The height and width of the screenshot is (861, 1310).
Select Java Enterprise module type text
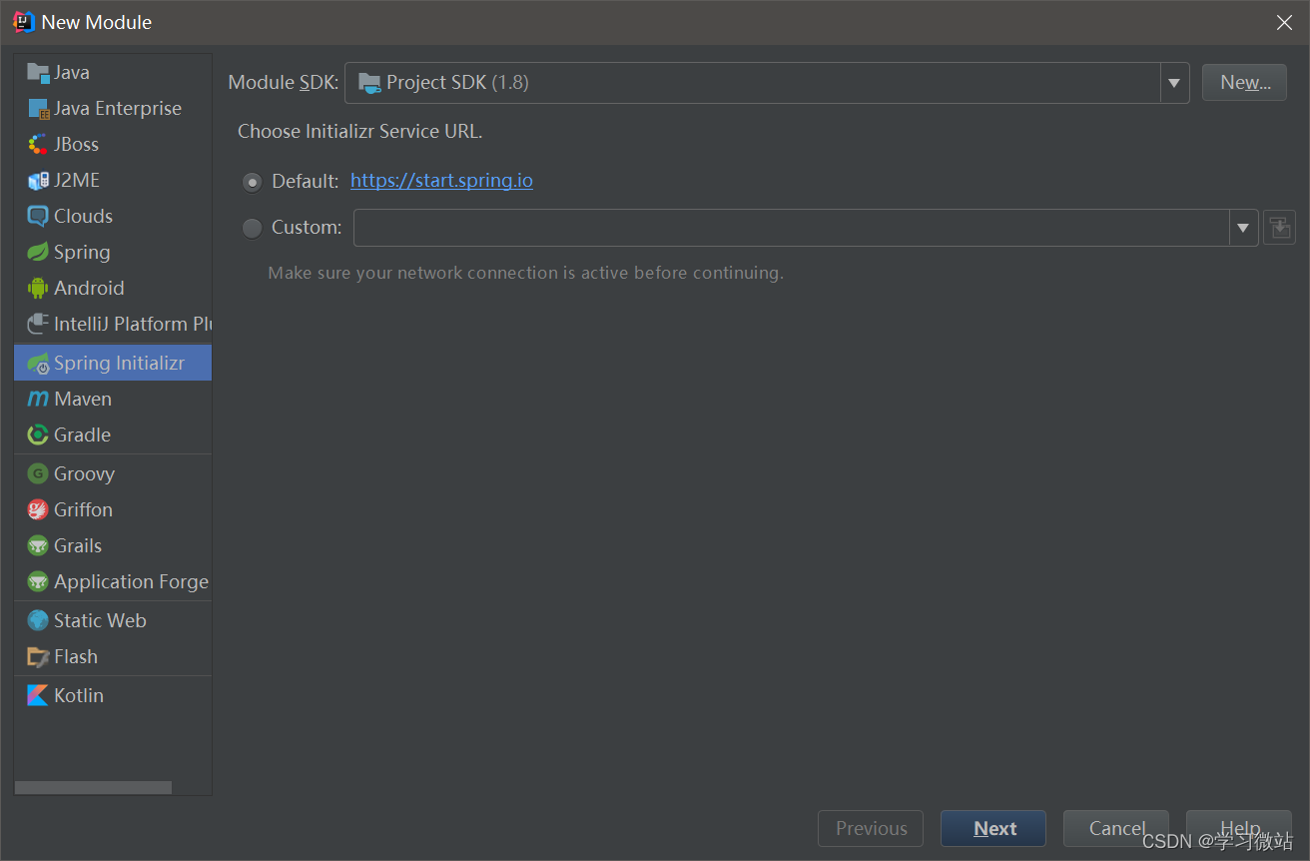pos(118,108)
